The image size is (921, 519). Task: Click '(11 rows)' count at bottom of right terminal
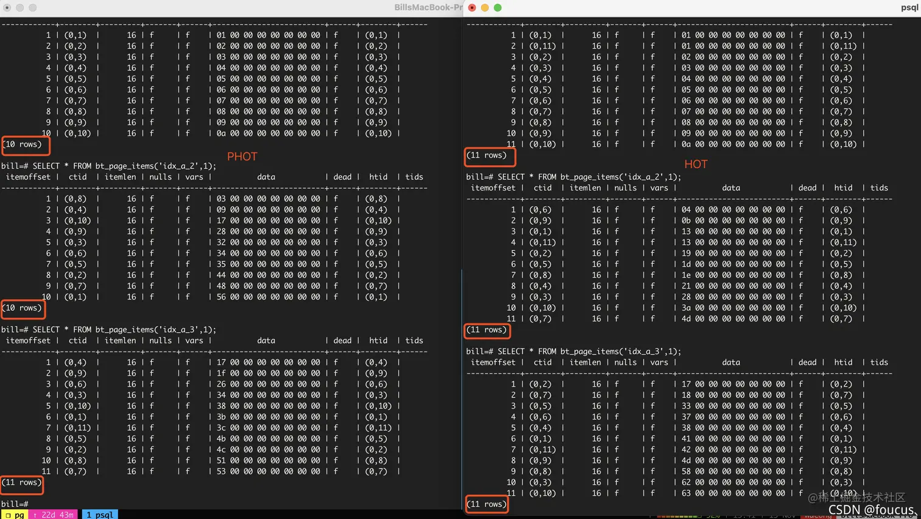click(486, 504)
